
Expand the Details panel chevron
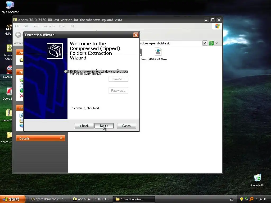(x=61, y=138)
